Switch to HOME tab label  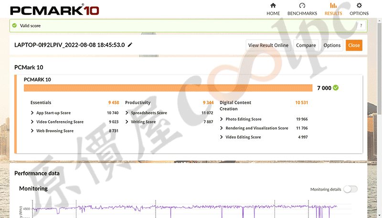[273, 13]
